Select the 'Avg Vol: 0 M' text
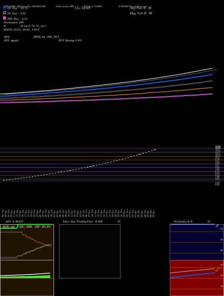 click(141, 8)
